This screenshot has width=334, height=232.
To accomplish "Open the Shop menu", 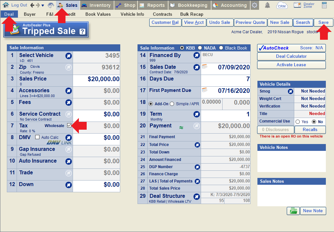I will (126, 5).
